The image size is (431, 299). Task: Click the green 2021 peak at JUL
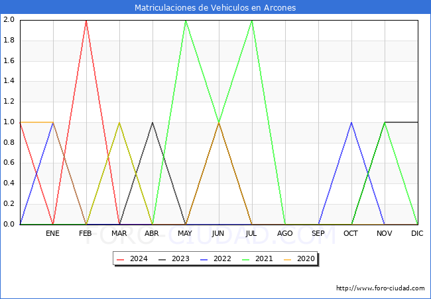252,21
